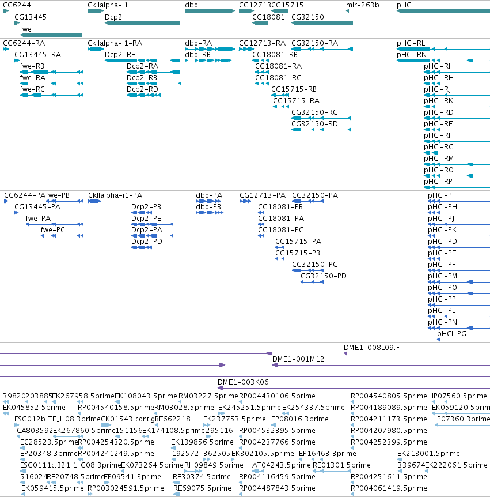Select the pHCl gene bar
Screen dimensions: 490x497
[443, 11]
